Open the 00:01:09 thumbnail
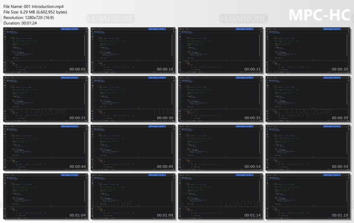The width and height of the screenshot is (354, 223). 133,196
